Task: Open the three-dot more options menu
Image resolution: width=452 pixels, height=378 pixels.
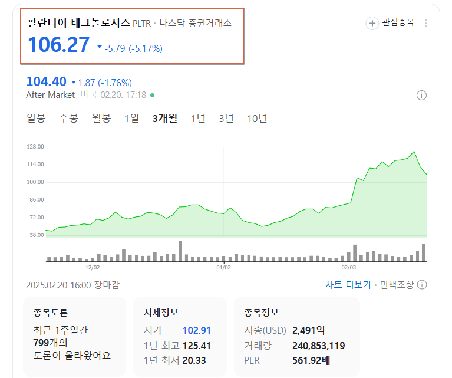Action: point(425,23)
